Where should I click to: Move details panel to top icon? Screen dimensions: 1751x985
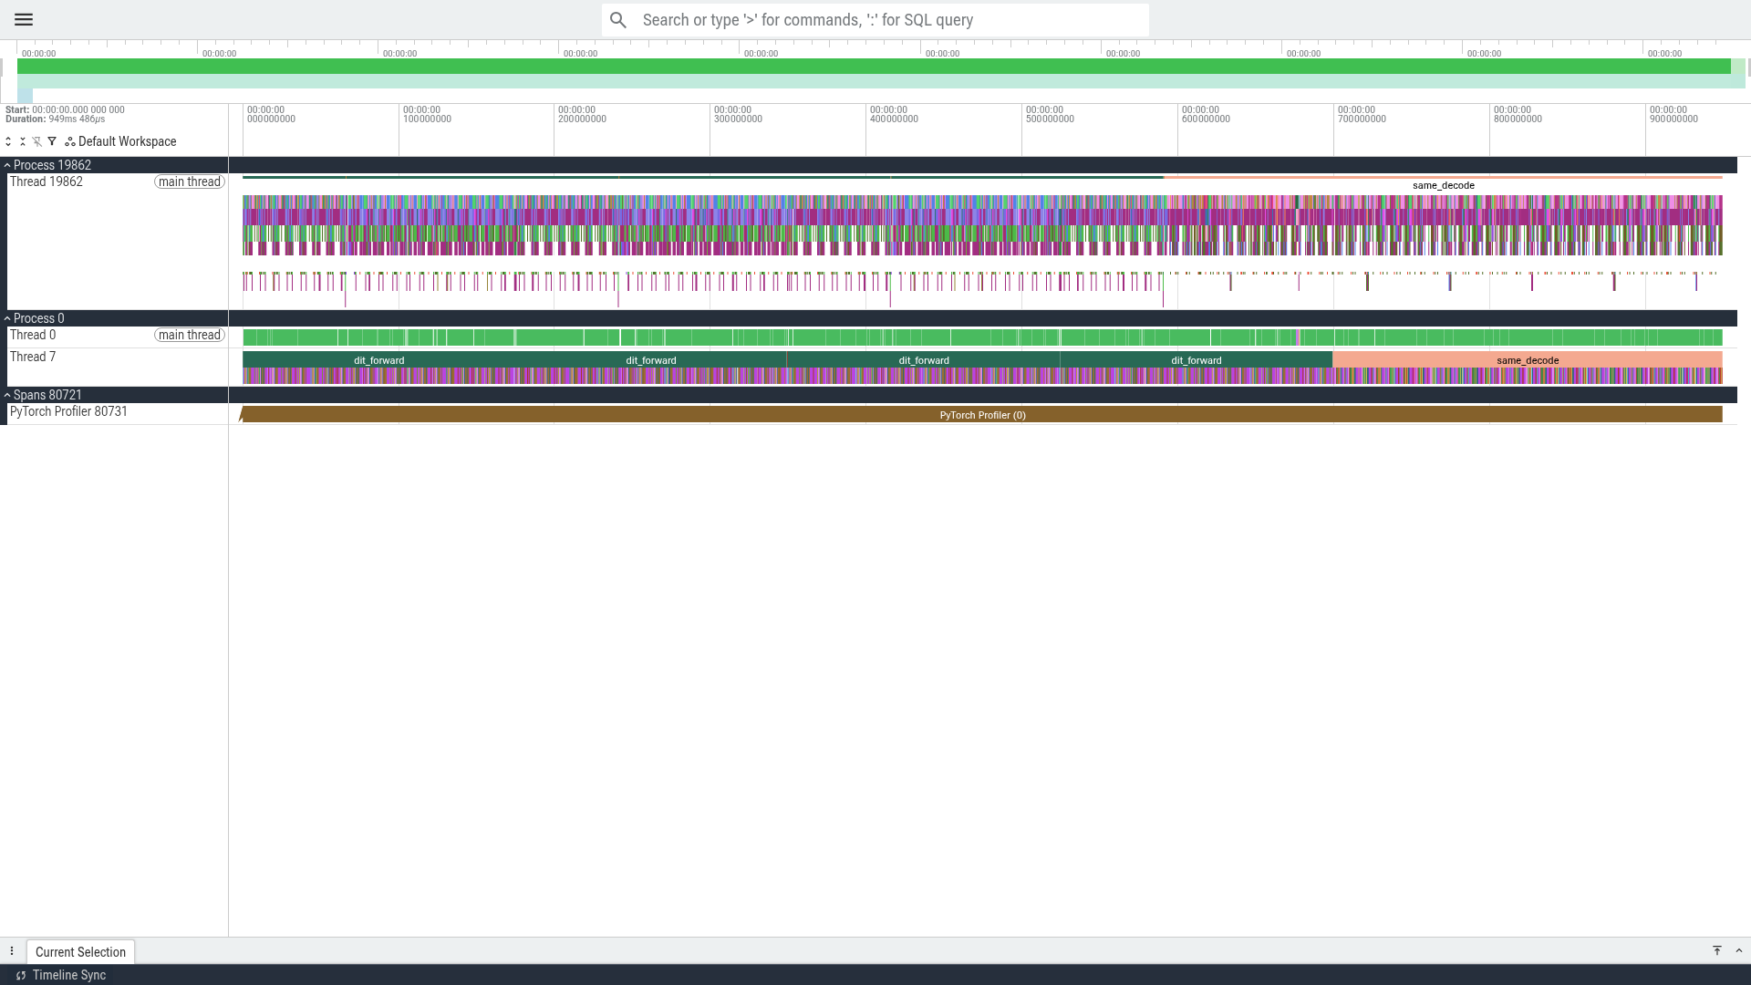[1717, 950]
